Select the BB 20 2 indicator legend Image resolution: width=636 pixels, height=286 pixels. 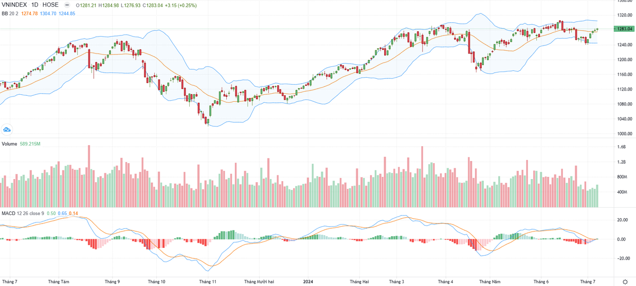point(11,12)
